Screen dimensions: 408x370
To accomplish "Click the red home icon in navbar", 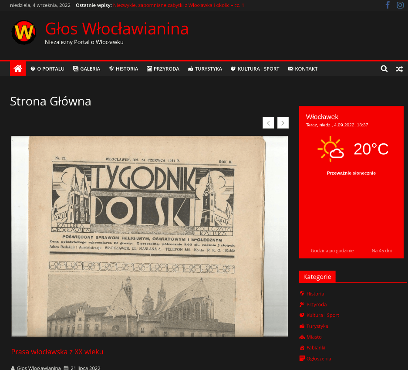I will (18, 68).
